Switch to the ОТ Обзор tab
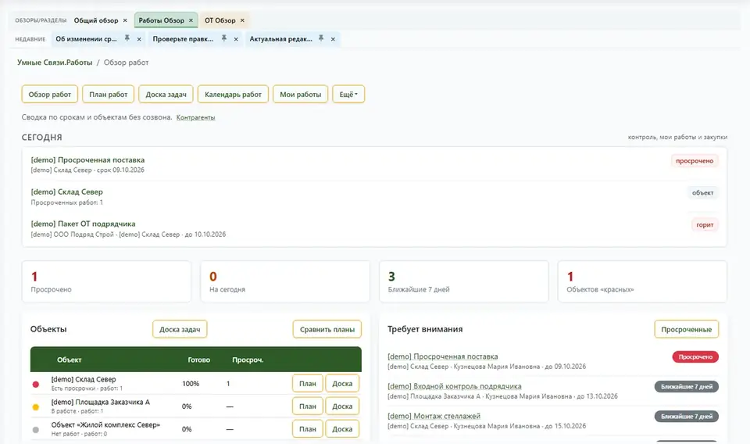Image resolution: width=750 pixels, height=444 pixels. [220, 20]
